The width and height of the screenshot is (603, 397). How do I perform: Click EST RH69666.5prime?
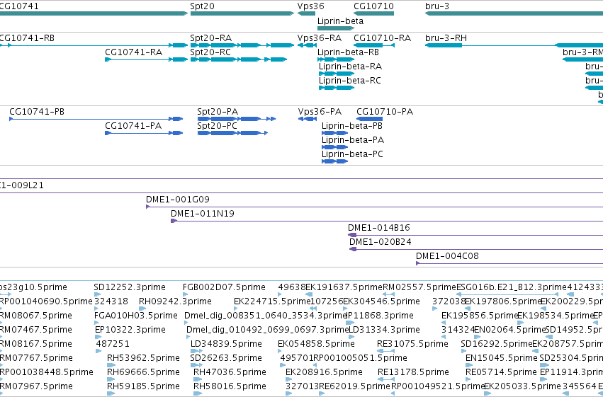pos(143,372)
